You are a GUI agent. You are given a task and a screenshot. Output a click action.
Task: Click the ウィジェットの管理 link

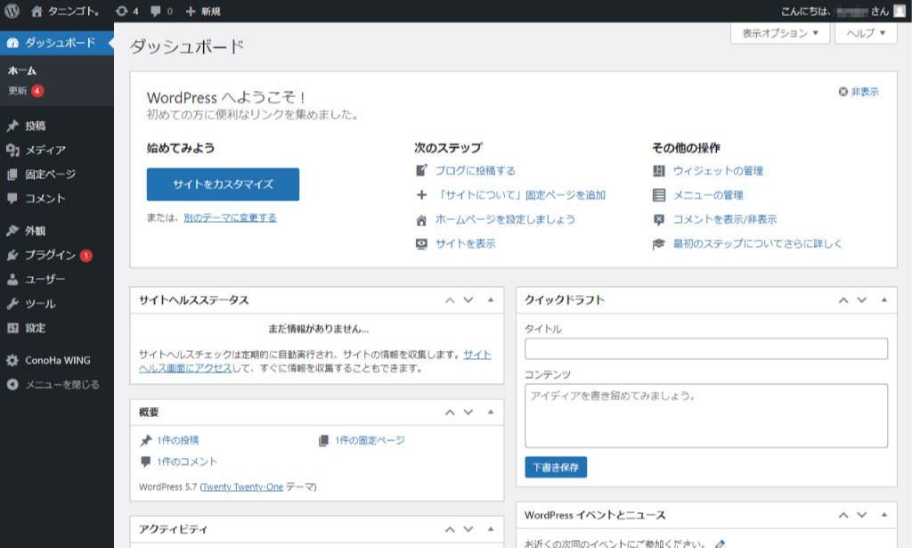click(x=718, y=170)
